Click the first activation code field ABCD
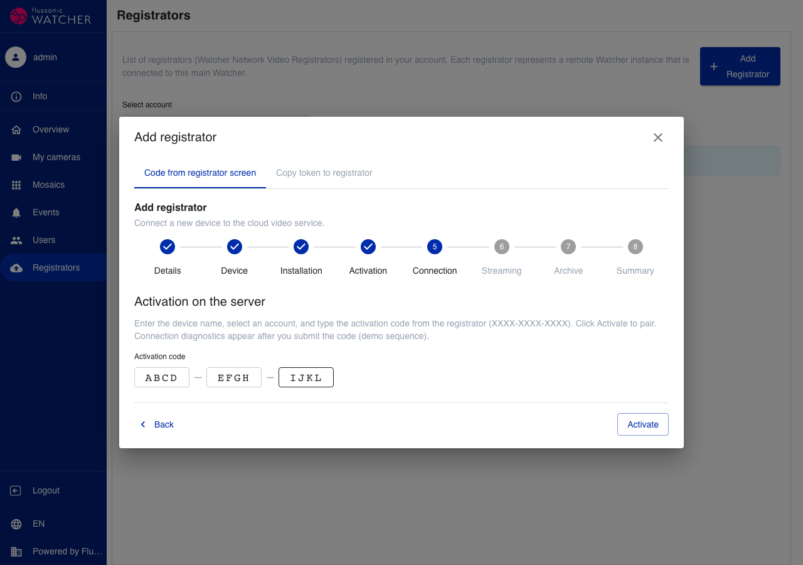Image resolution: width=803 pixels, height=565 pixels. tap(162, 377)
